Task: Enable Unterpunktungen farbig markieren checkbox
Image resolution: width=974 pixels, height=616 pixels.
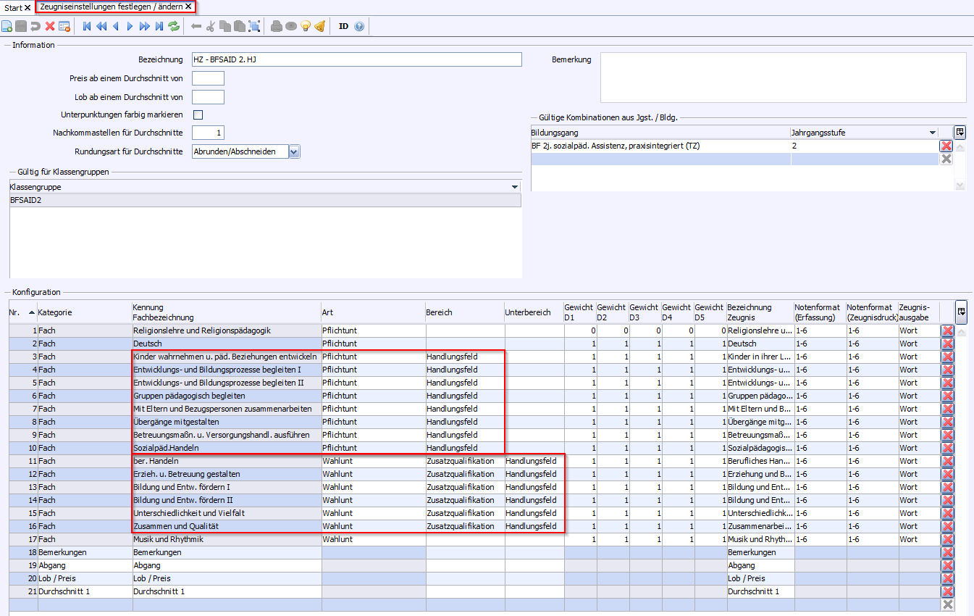Action: 198,115
